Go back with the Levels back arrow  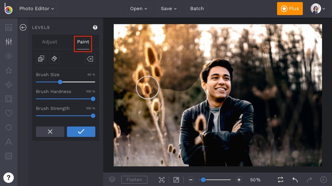(23, 27)
